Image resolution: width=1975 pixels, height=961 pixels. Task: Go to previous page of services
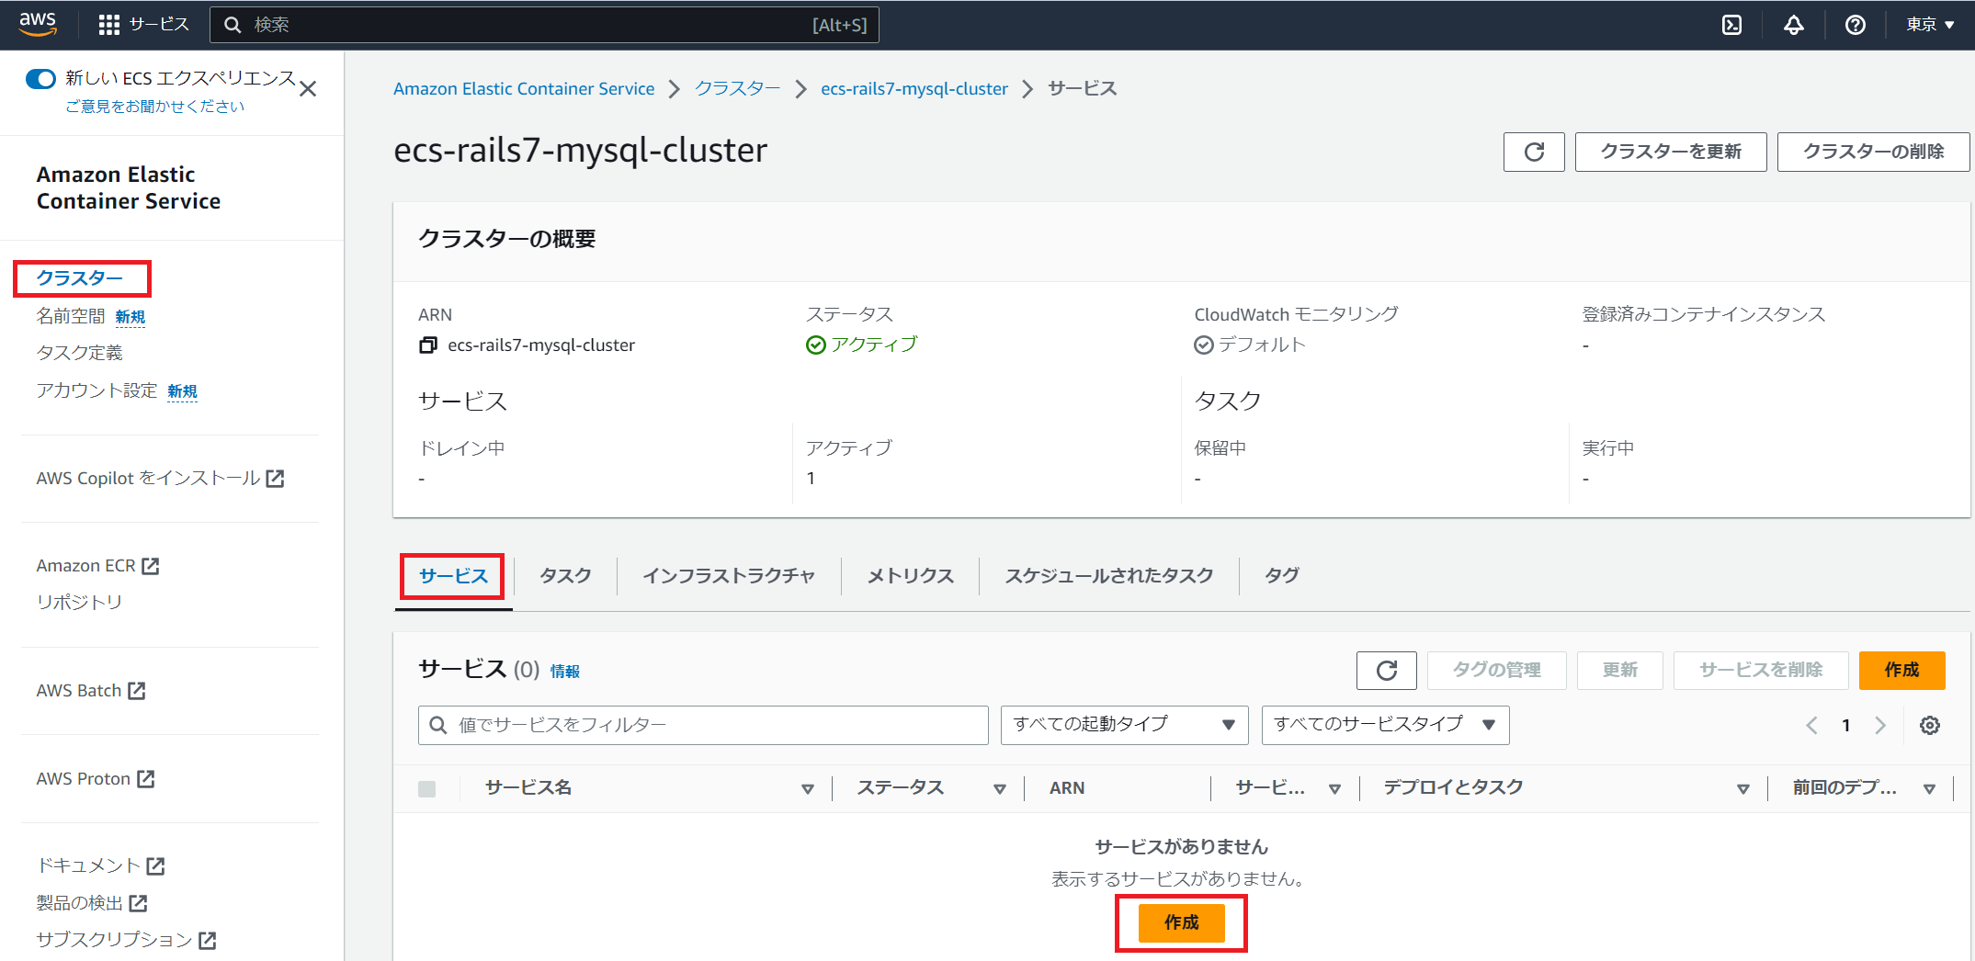click(1811, 725)
